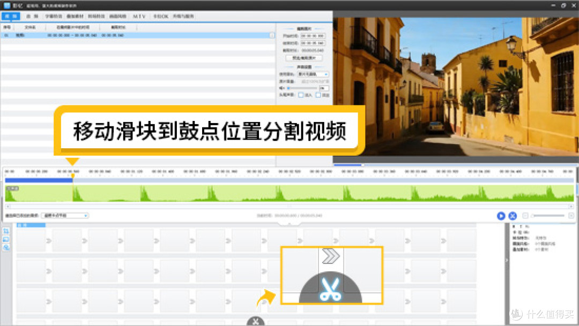Screen dimensions: 579x326
Task: Click the waveform scroll-left arrow
Action: point(8,207)
